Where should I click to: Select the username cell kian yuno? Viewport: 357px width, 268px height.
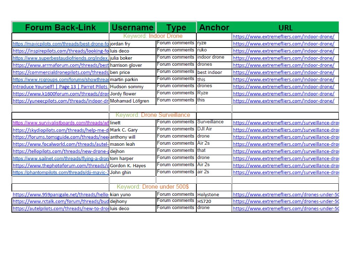[133, 194]
